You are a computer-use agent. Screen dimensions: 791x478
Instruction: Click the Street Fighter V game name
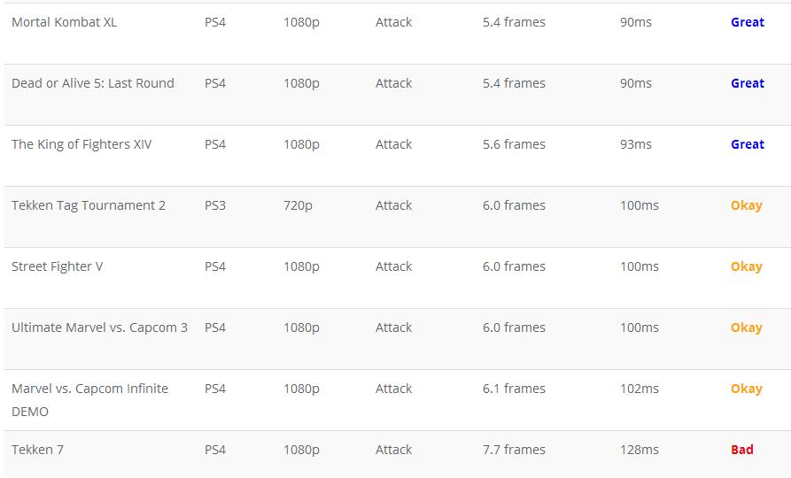click(x=57, y=266)
